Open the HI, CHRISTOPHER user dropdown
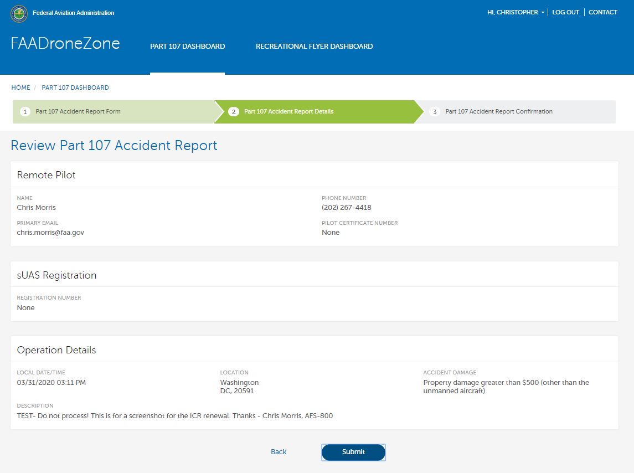The width and height of the screenshot is (634, 473). coord(516,12)
